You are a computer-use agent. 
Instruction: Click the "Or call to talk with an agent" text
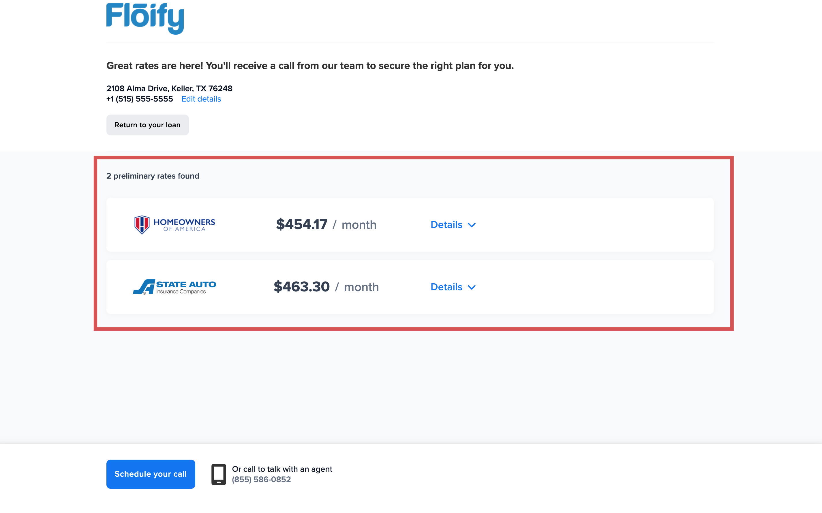282,469
